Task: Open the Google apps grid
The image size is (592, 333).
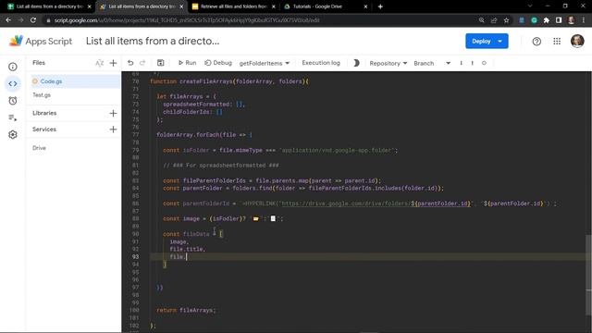Action: 557,42
